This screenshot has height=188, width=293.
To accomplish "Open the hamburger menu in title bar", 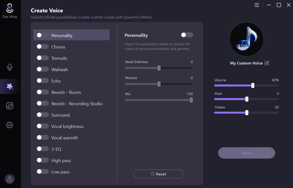I will [x=257, y=5].
